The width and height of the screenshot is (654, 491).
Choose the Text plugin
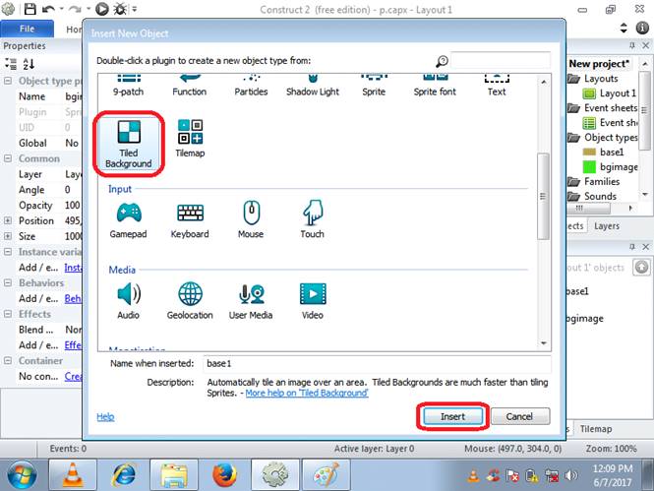point(497,86)
